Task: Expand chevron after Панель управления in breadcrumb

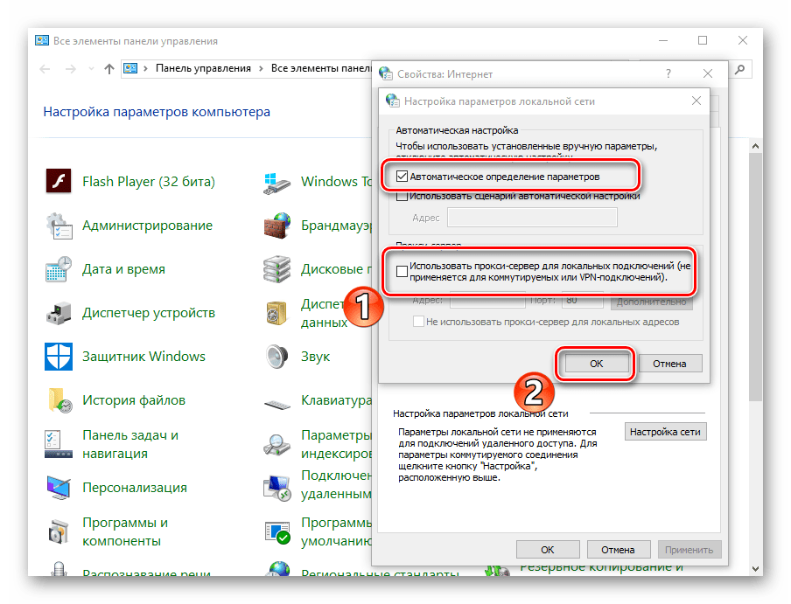Action: click(261, 68)
